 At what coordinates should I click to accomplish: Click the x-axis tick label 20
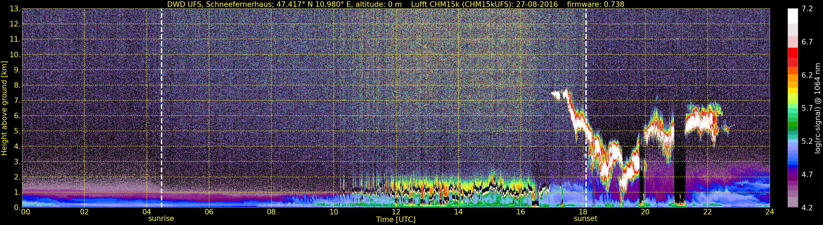tap(645, 212)
